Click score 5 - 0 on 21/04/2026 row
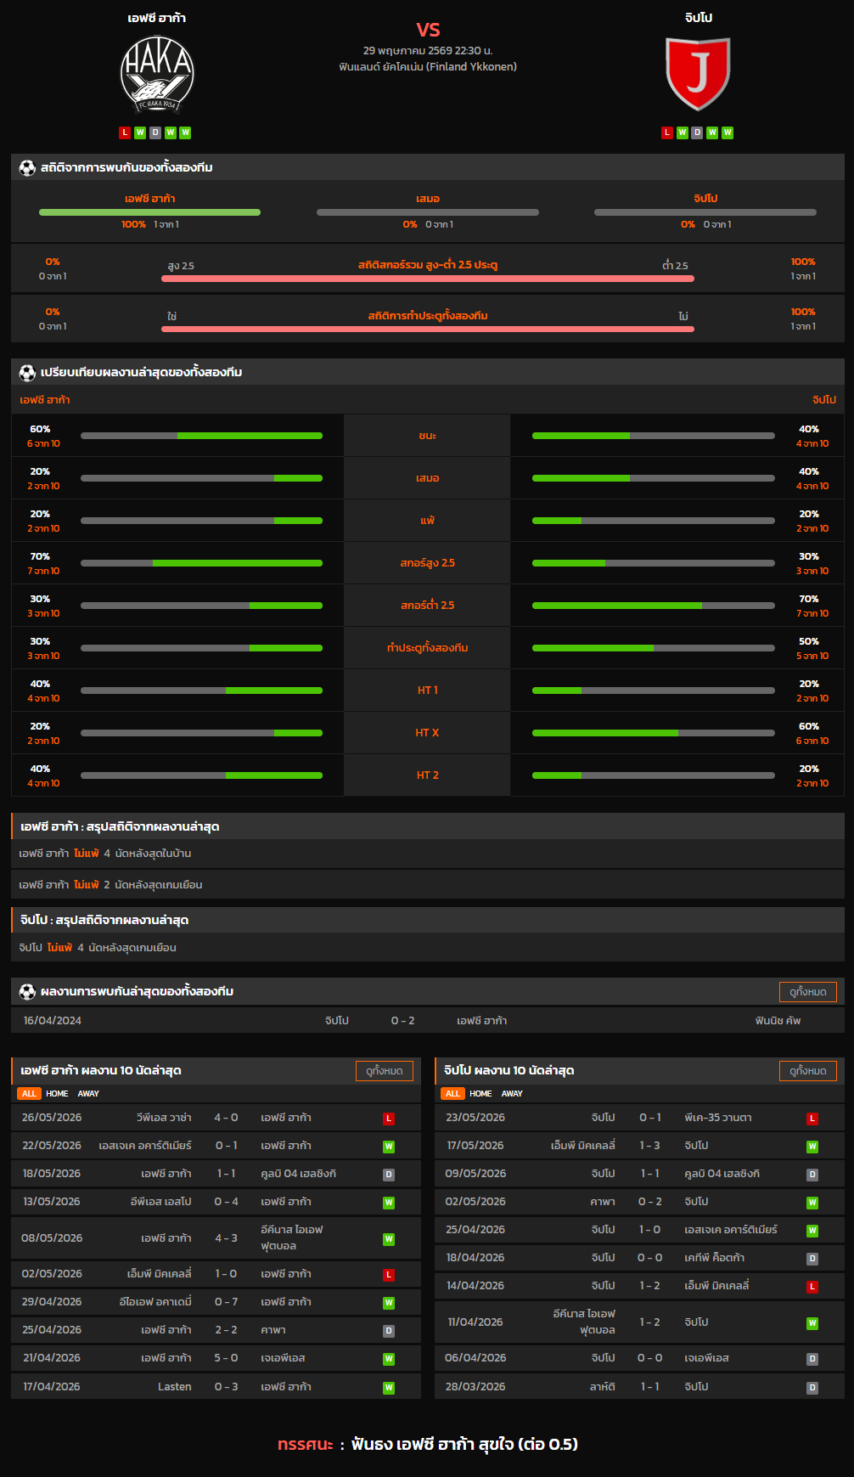Viewport: 854px width, 1477px height. [x=226, y=1358]
